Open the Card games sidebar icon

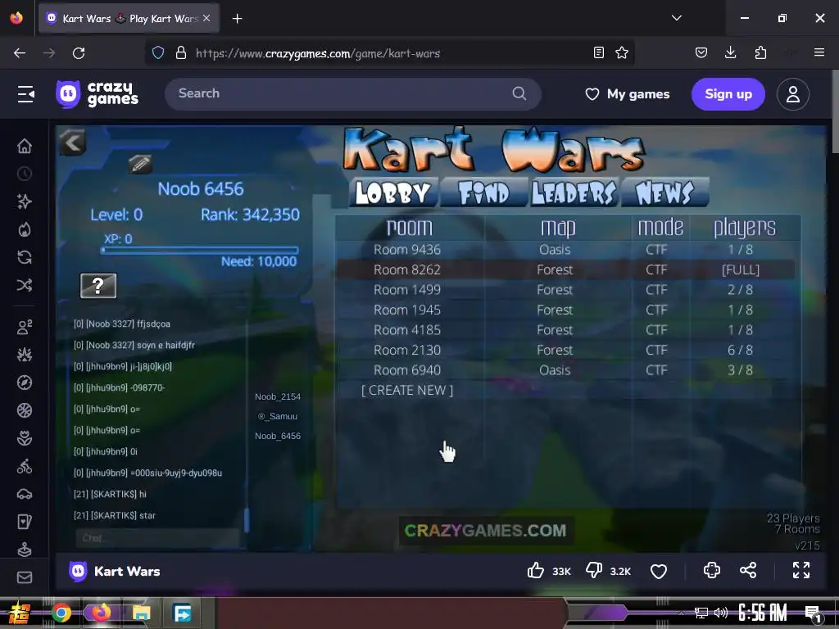(x=25, y=522)
